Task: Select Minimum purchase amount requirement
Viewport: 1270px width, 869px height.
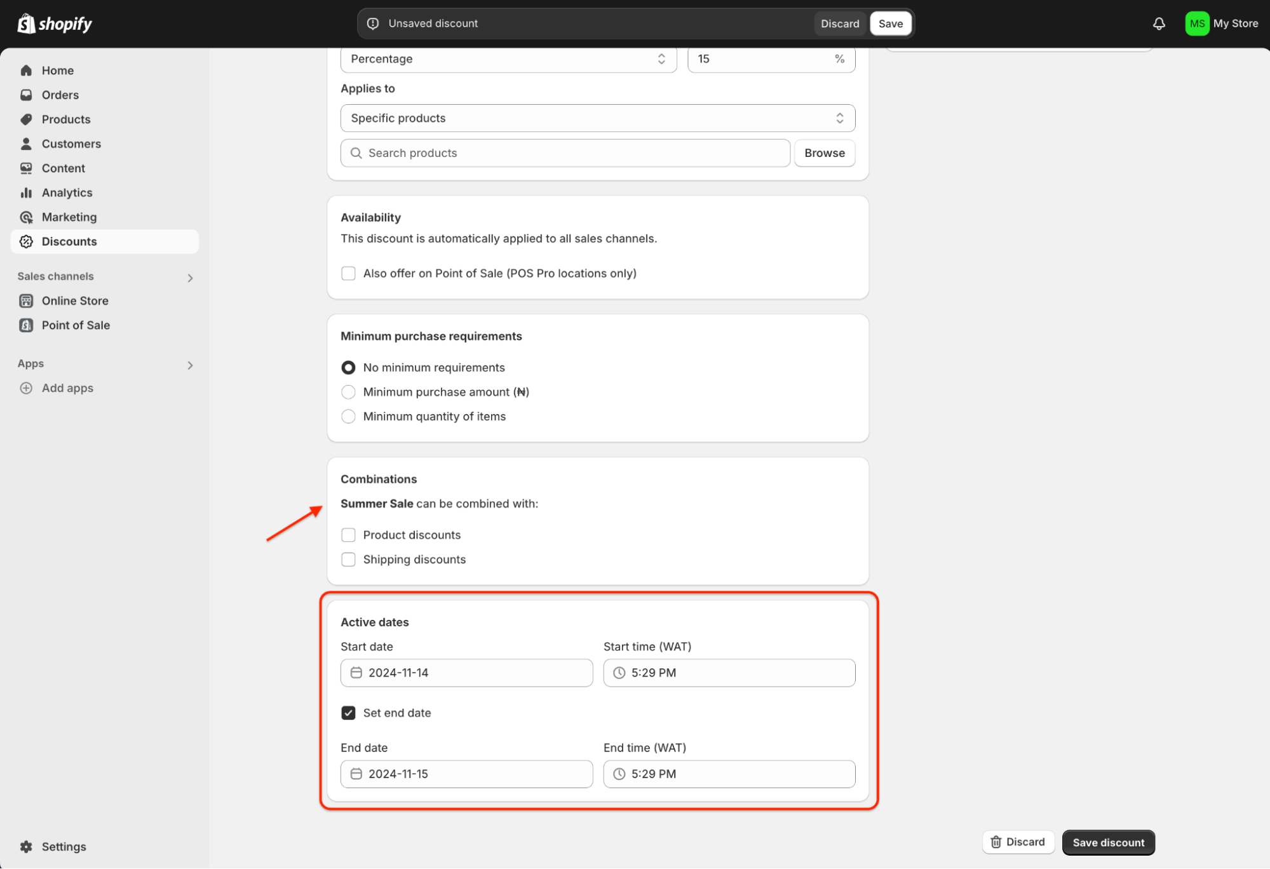Action: click(348, 392)
